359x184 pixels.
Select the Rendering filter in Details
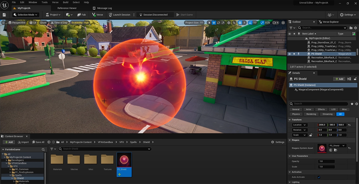(311, 114)
